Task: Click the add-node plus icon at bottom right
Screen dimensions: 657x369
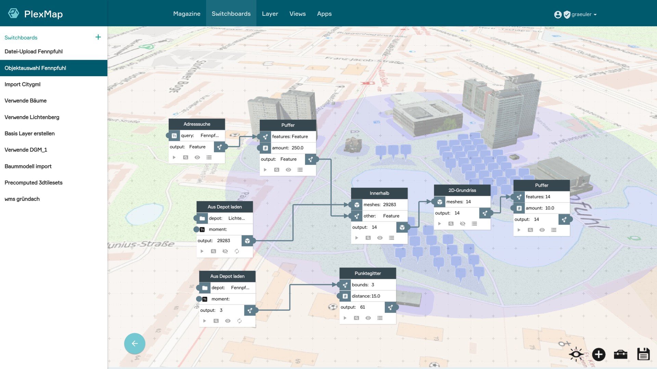Action: click(x=598, y=354)
